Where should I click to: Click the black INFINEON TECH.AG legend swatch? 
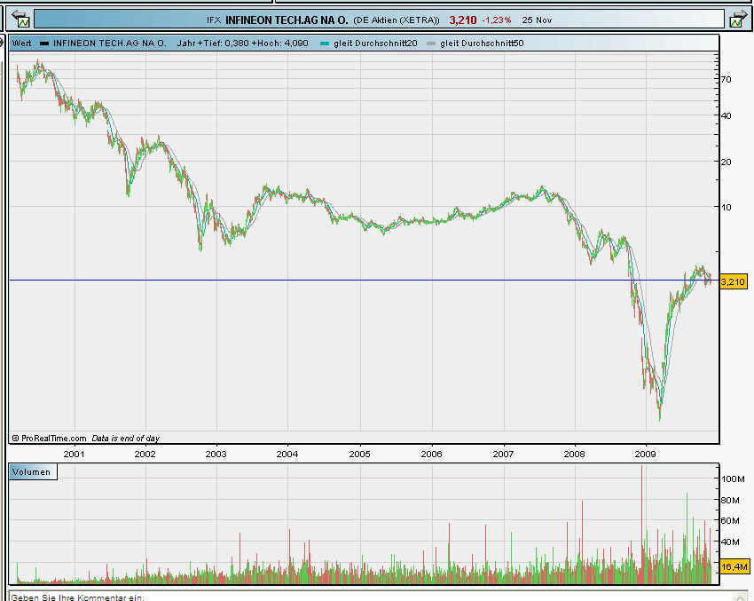point(44,43)
